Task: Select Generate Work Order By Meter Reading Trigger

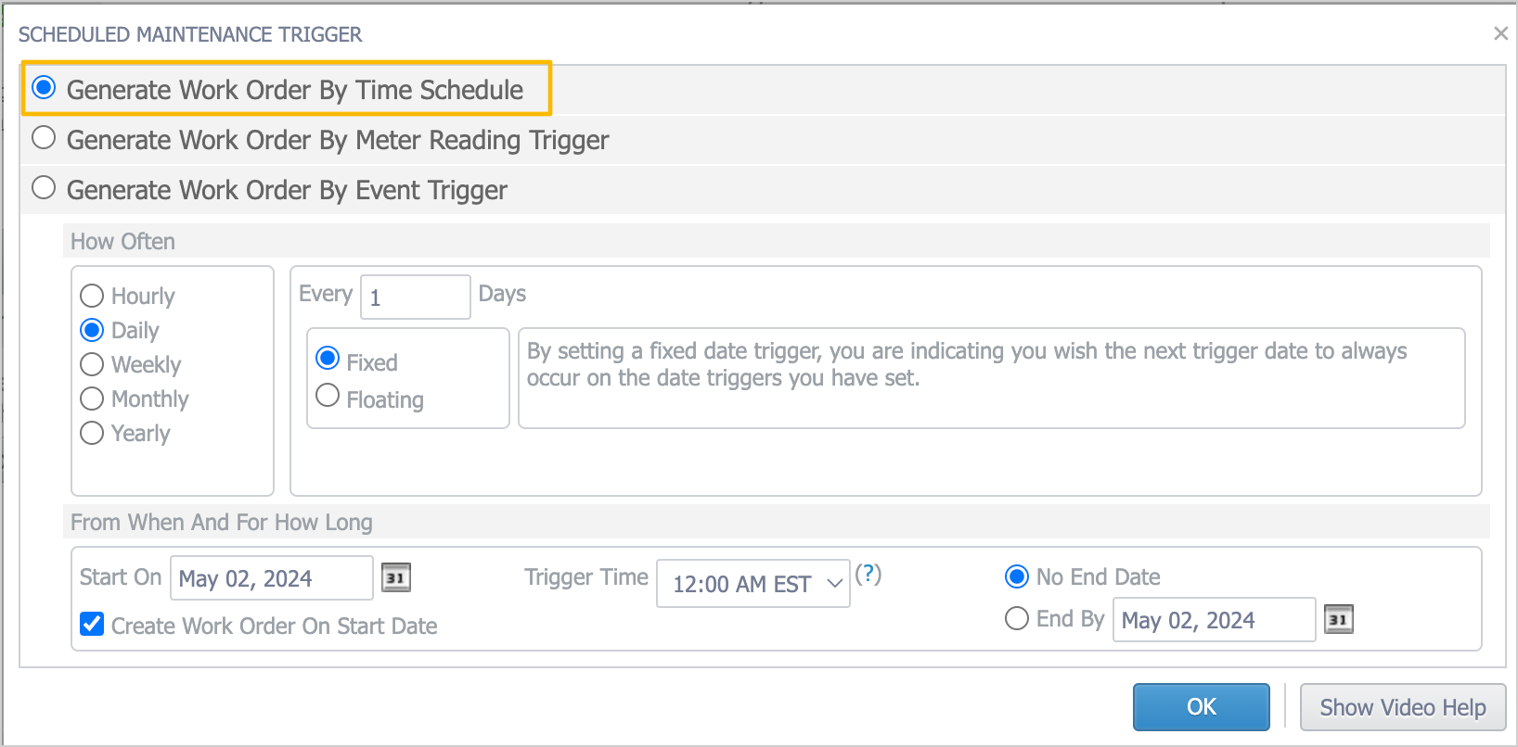Action: click(x=44, y=136)
